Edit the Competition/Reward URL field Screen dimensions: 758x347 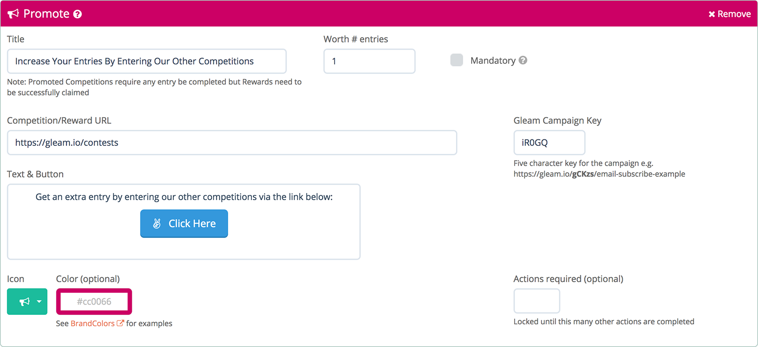pyautogui.click(x=232, y=143)
